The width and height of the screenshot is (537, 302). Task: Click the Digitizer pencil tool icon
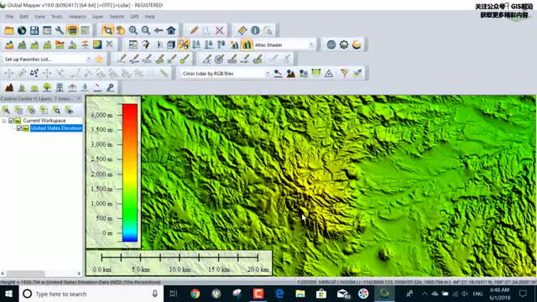(194, 31)
